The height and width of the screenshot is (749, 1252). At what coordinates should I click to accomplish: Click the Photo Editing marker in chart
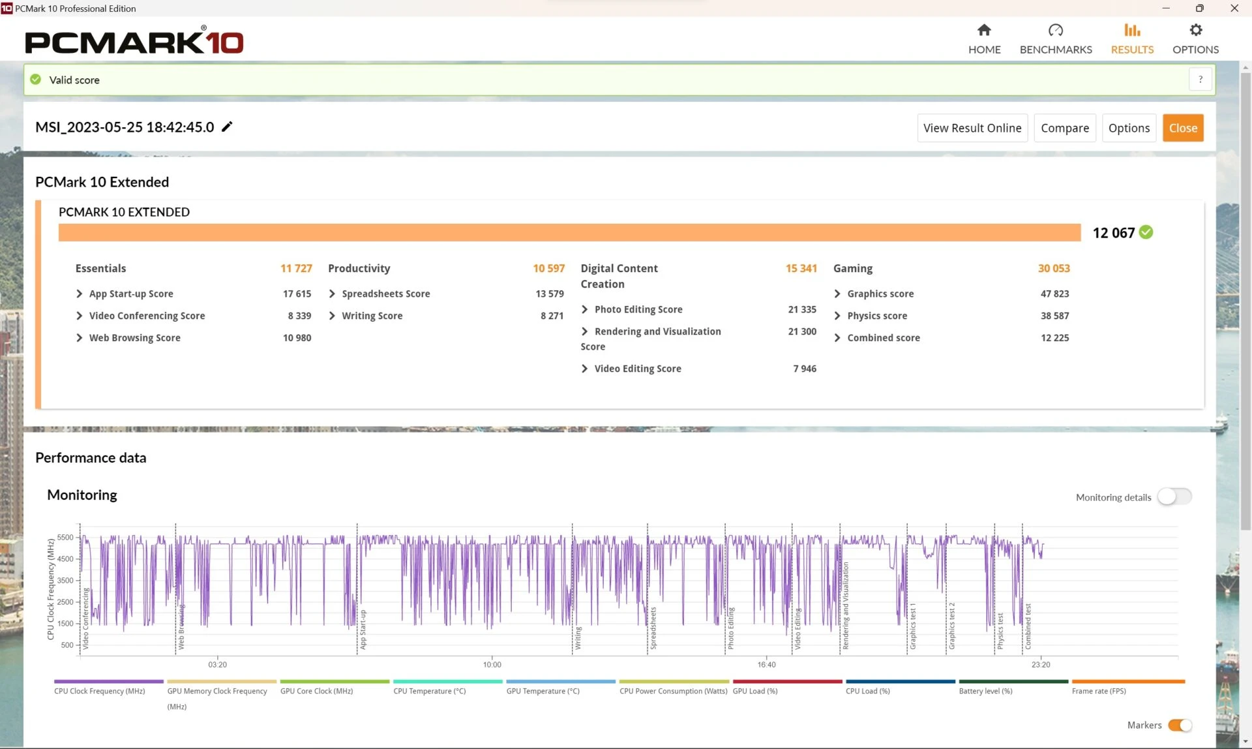coord(730,628)
